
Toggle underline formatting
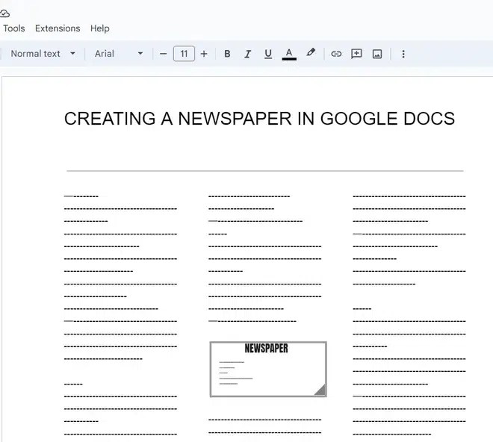(268, 54)
